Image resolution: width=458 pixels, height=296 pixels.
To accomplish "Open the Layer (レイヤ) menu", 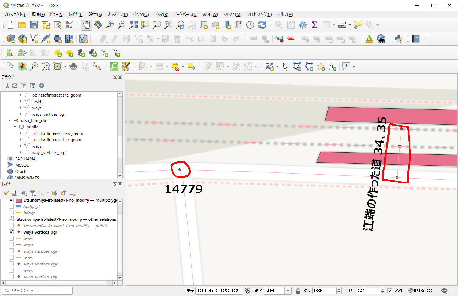I will pos(76,15).
